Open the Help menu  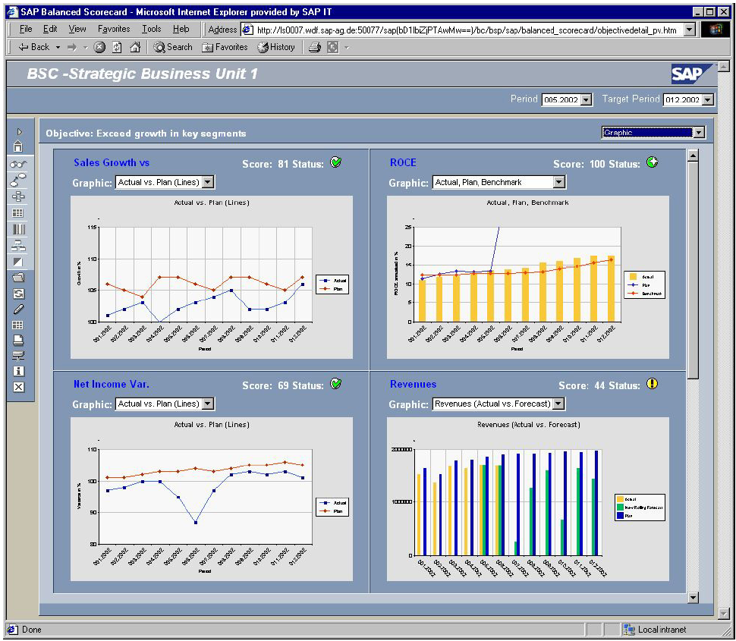tap(181, 29)
